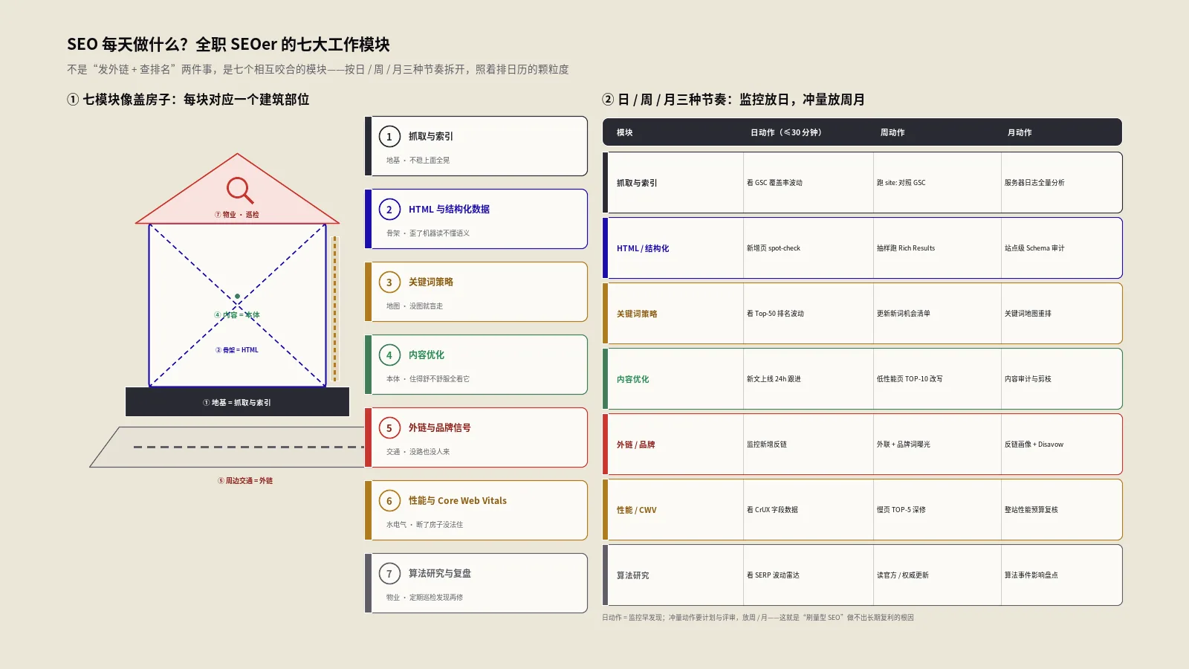Select card subtitle 物业 · 定期巡检发现再修
This screenshot has width=1189, height=669.
[x=424, y=598]
